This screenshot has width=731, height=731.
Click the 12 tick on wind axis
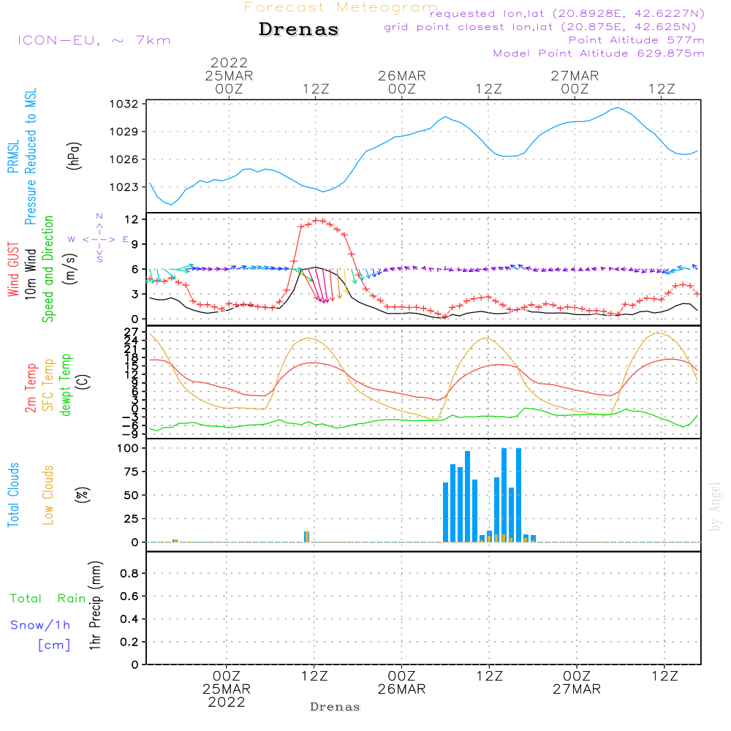click(132, 219)
